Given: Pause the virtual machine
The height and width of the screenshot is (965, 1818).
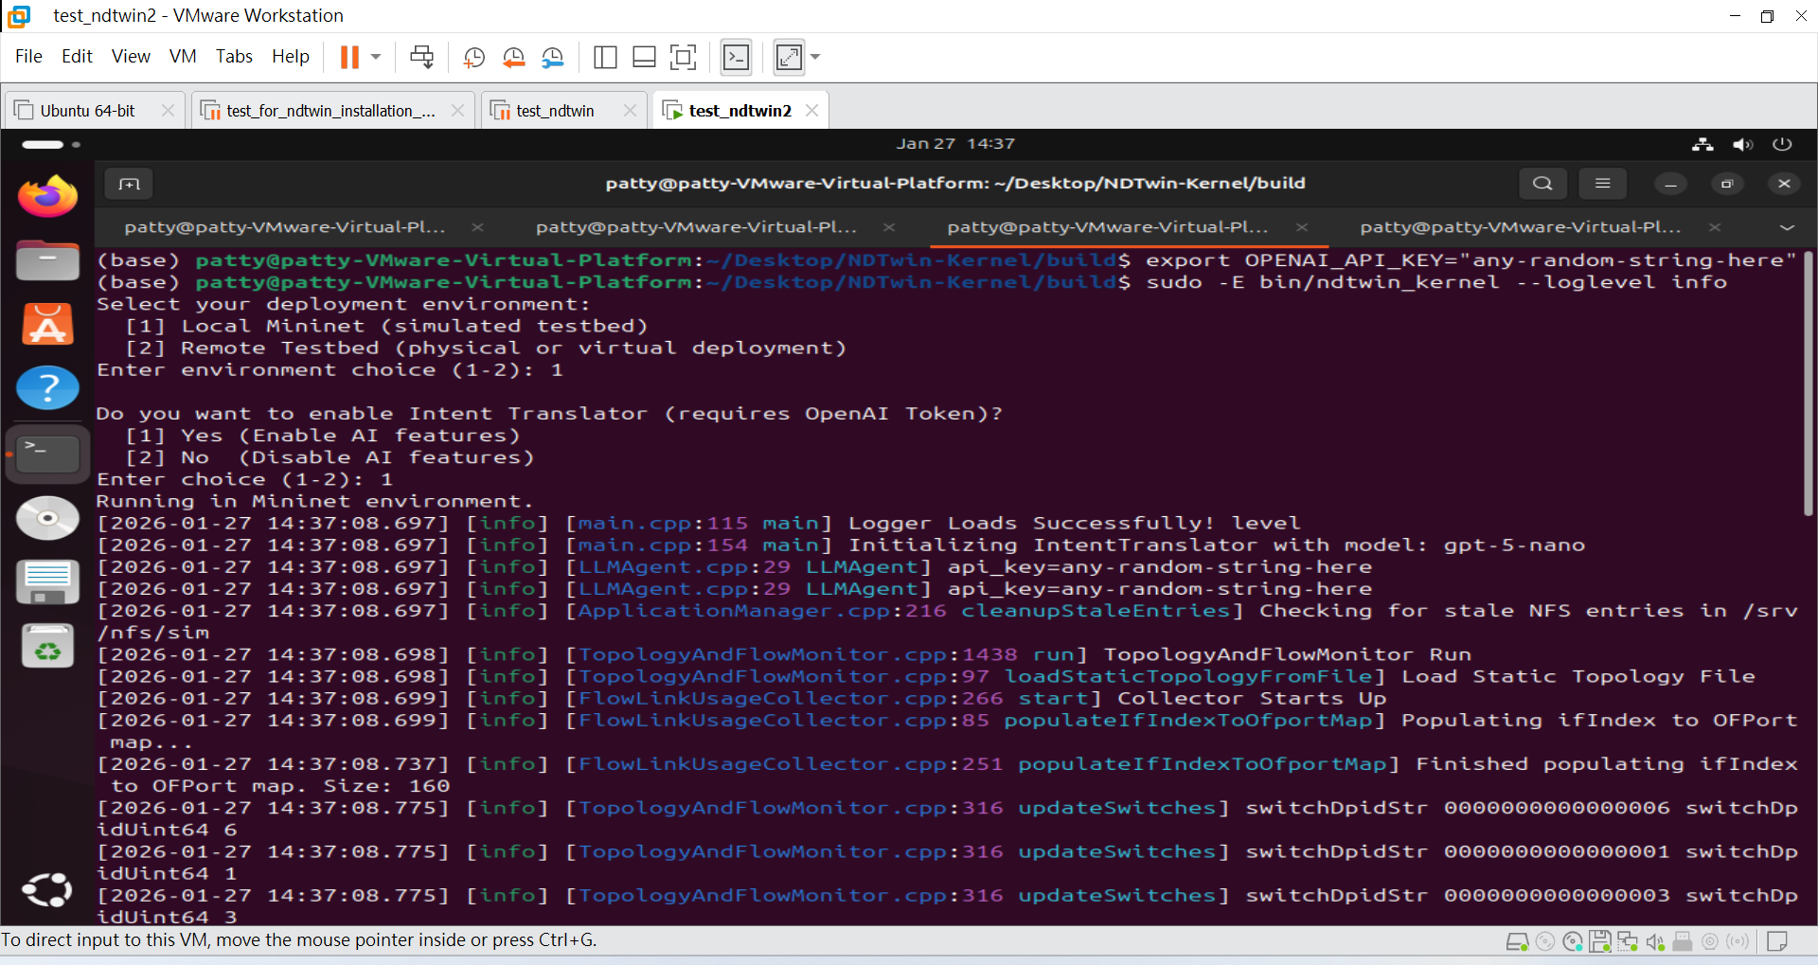Looking at the screenshot, I should (349, 58).
